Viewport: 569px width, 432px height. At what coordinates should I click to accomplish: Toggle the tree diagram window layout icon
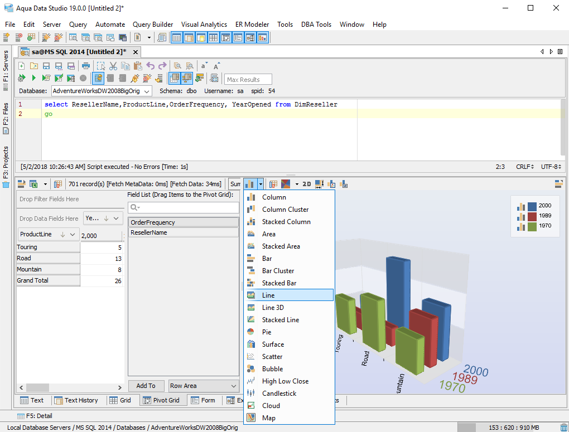point(250,37)
